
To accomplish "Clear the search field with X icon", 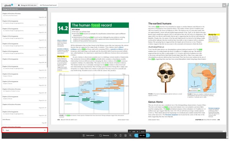I will tap(45, 130).
